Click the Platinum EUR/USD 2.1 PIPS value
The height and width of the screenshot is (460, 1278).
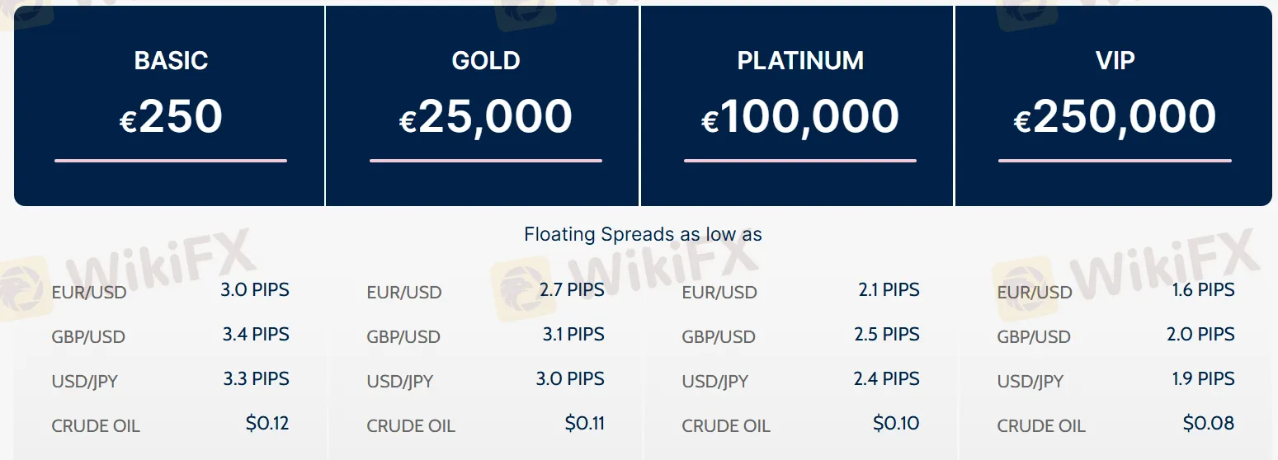click(889, 289)
